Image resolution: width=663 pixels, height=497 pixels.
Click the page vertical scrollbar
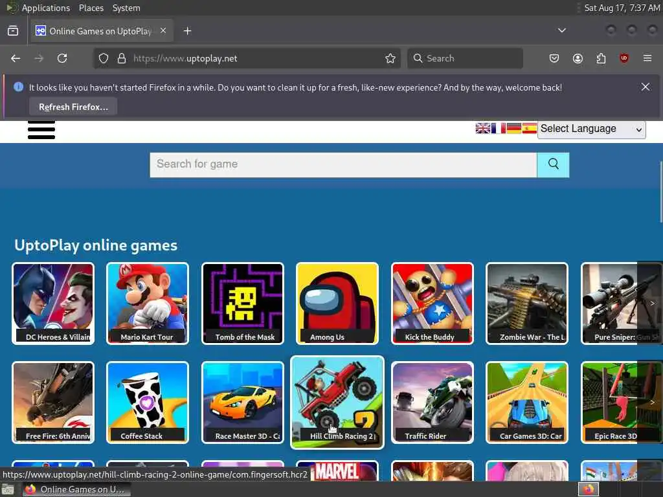coord(660,192)
